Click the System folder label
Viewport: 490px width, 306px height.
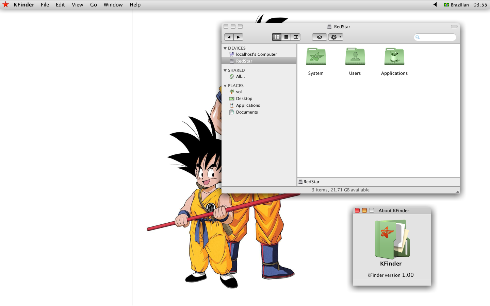[316, 73]
